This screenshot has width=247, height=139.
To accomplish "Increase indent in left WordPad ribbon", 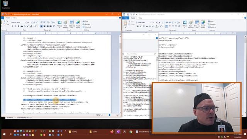I will (x=44, y=22).
